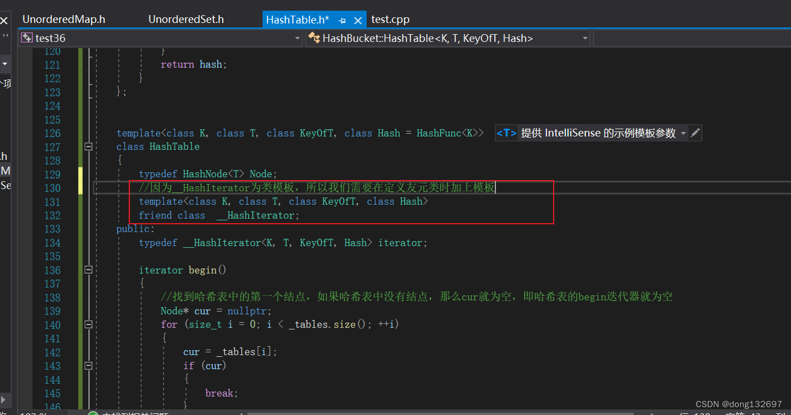This screenshot has height=415, width=791.
Task: Click the 'break;' statement
Action: click(x=222, y=393)
